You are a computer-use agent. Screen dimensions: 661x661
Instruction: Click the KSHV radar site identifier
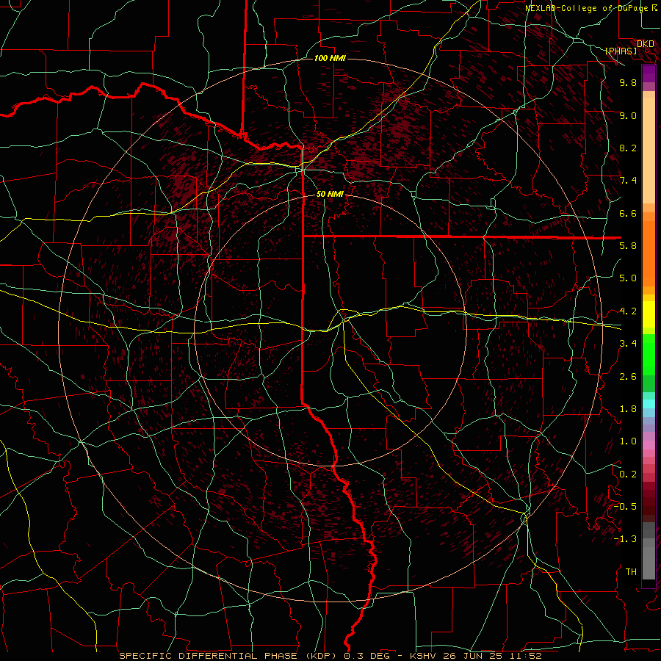coord(425,656)
